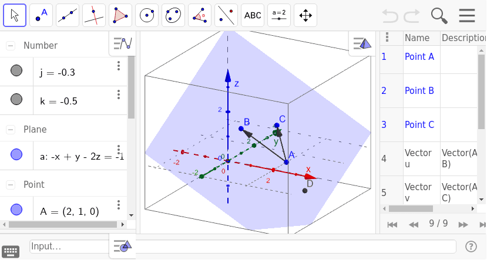Screen dimensions: 487x260
Task: Click in the Input field
Action: click(243, 247)
